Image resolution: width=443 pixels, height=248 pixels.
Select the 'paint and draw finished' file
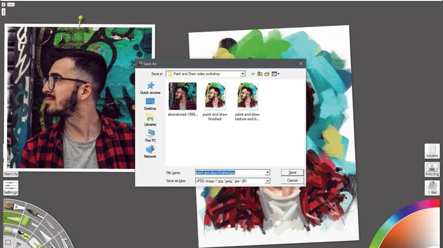(215, 101)
